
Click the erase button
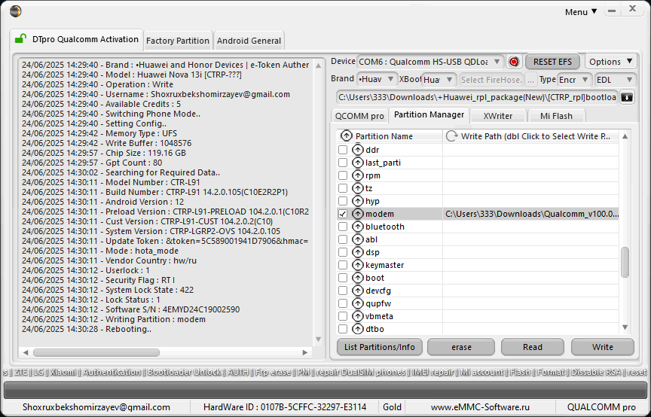pyautogui.click(x=461, y=347)
